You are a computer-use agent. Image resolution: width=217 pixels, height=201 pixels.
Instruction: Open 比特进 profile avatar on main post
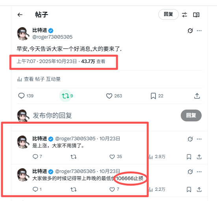(23, 33)
